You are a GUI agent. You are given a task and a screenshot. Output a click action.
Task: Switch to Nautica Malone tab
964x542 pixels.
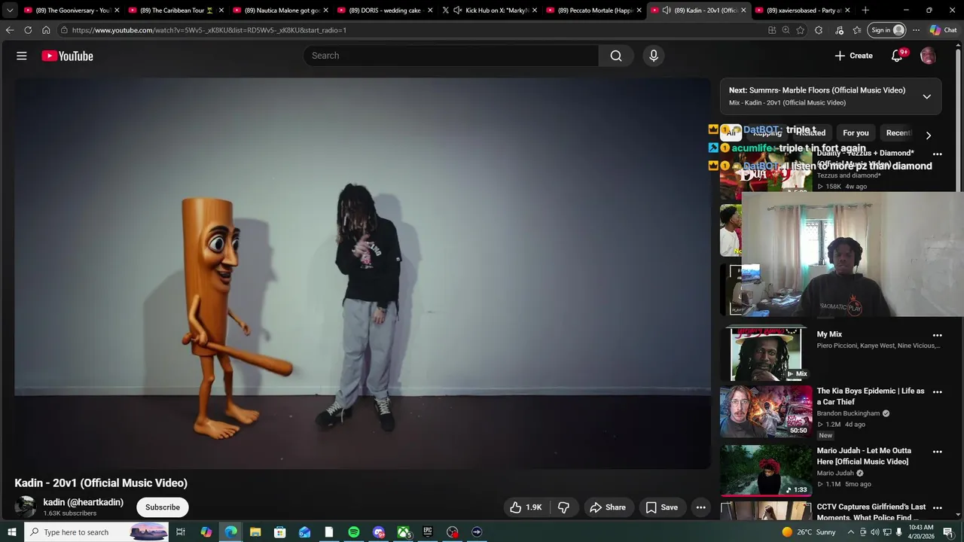[x=282, y=11]
